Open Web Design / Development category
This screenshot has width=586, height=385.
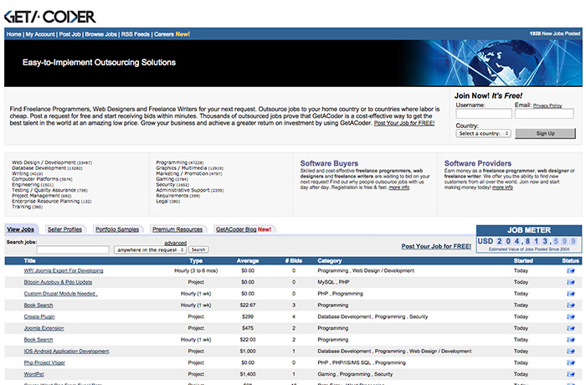52,162
